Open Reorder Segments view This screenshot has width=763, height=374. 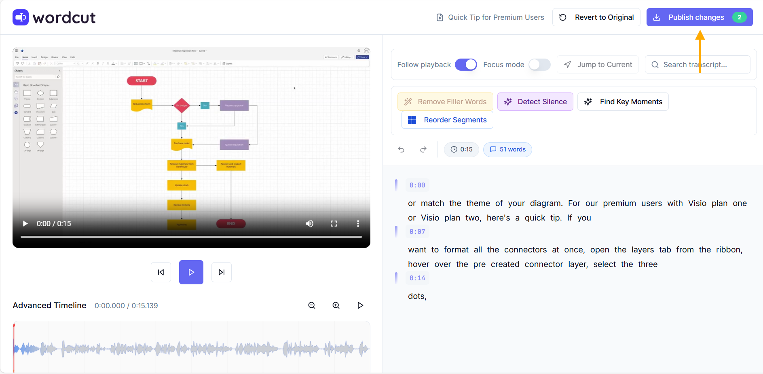coord(447,120)
